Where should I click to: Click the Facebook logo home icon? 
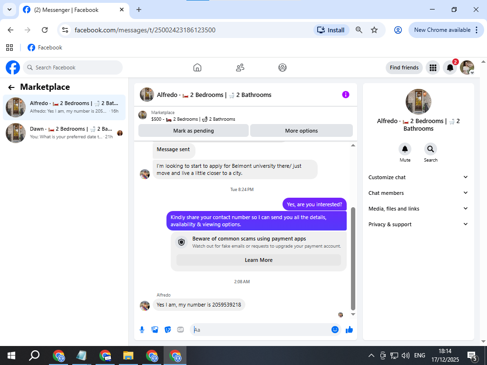(x=13, y=67)
